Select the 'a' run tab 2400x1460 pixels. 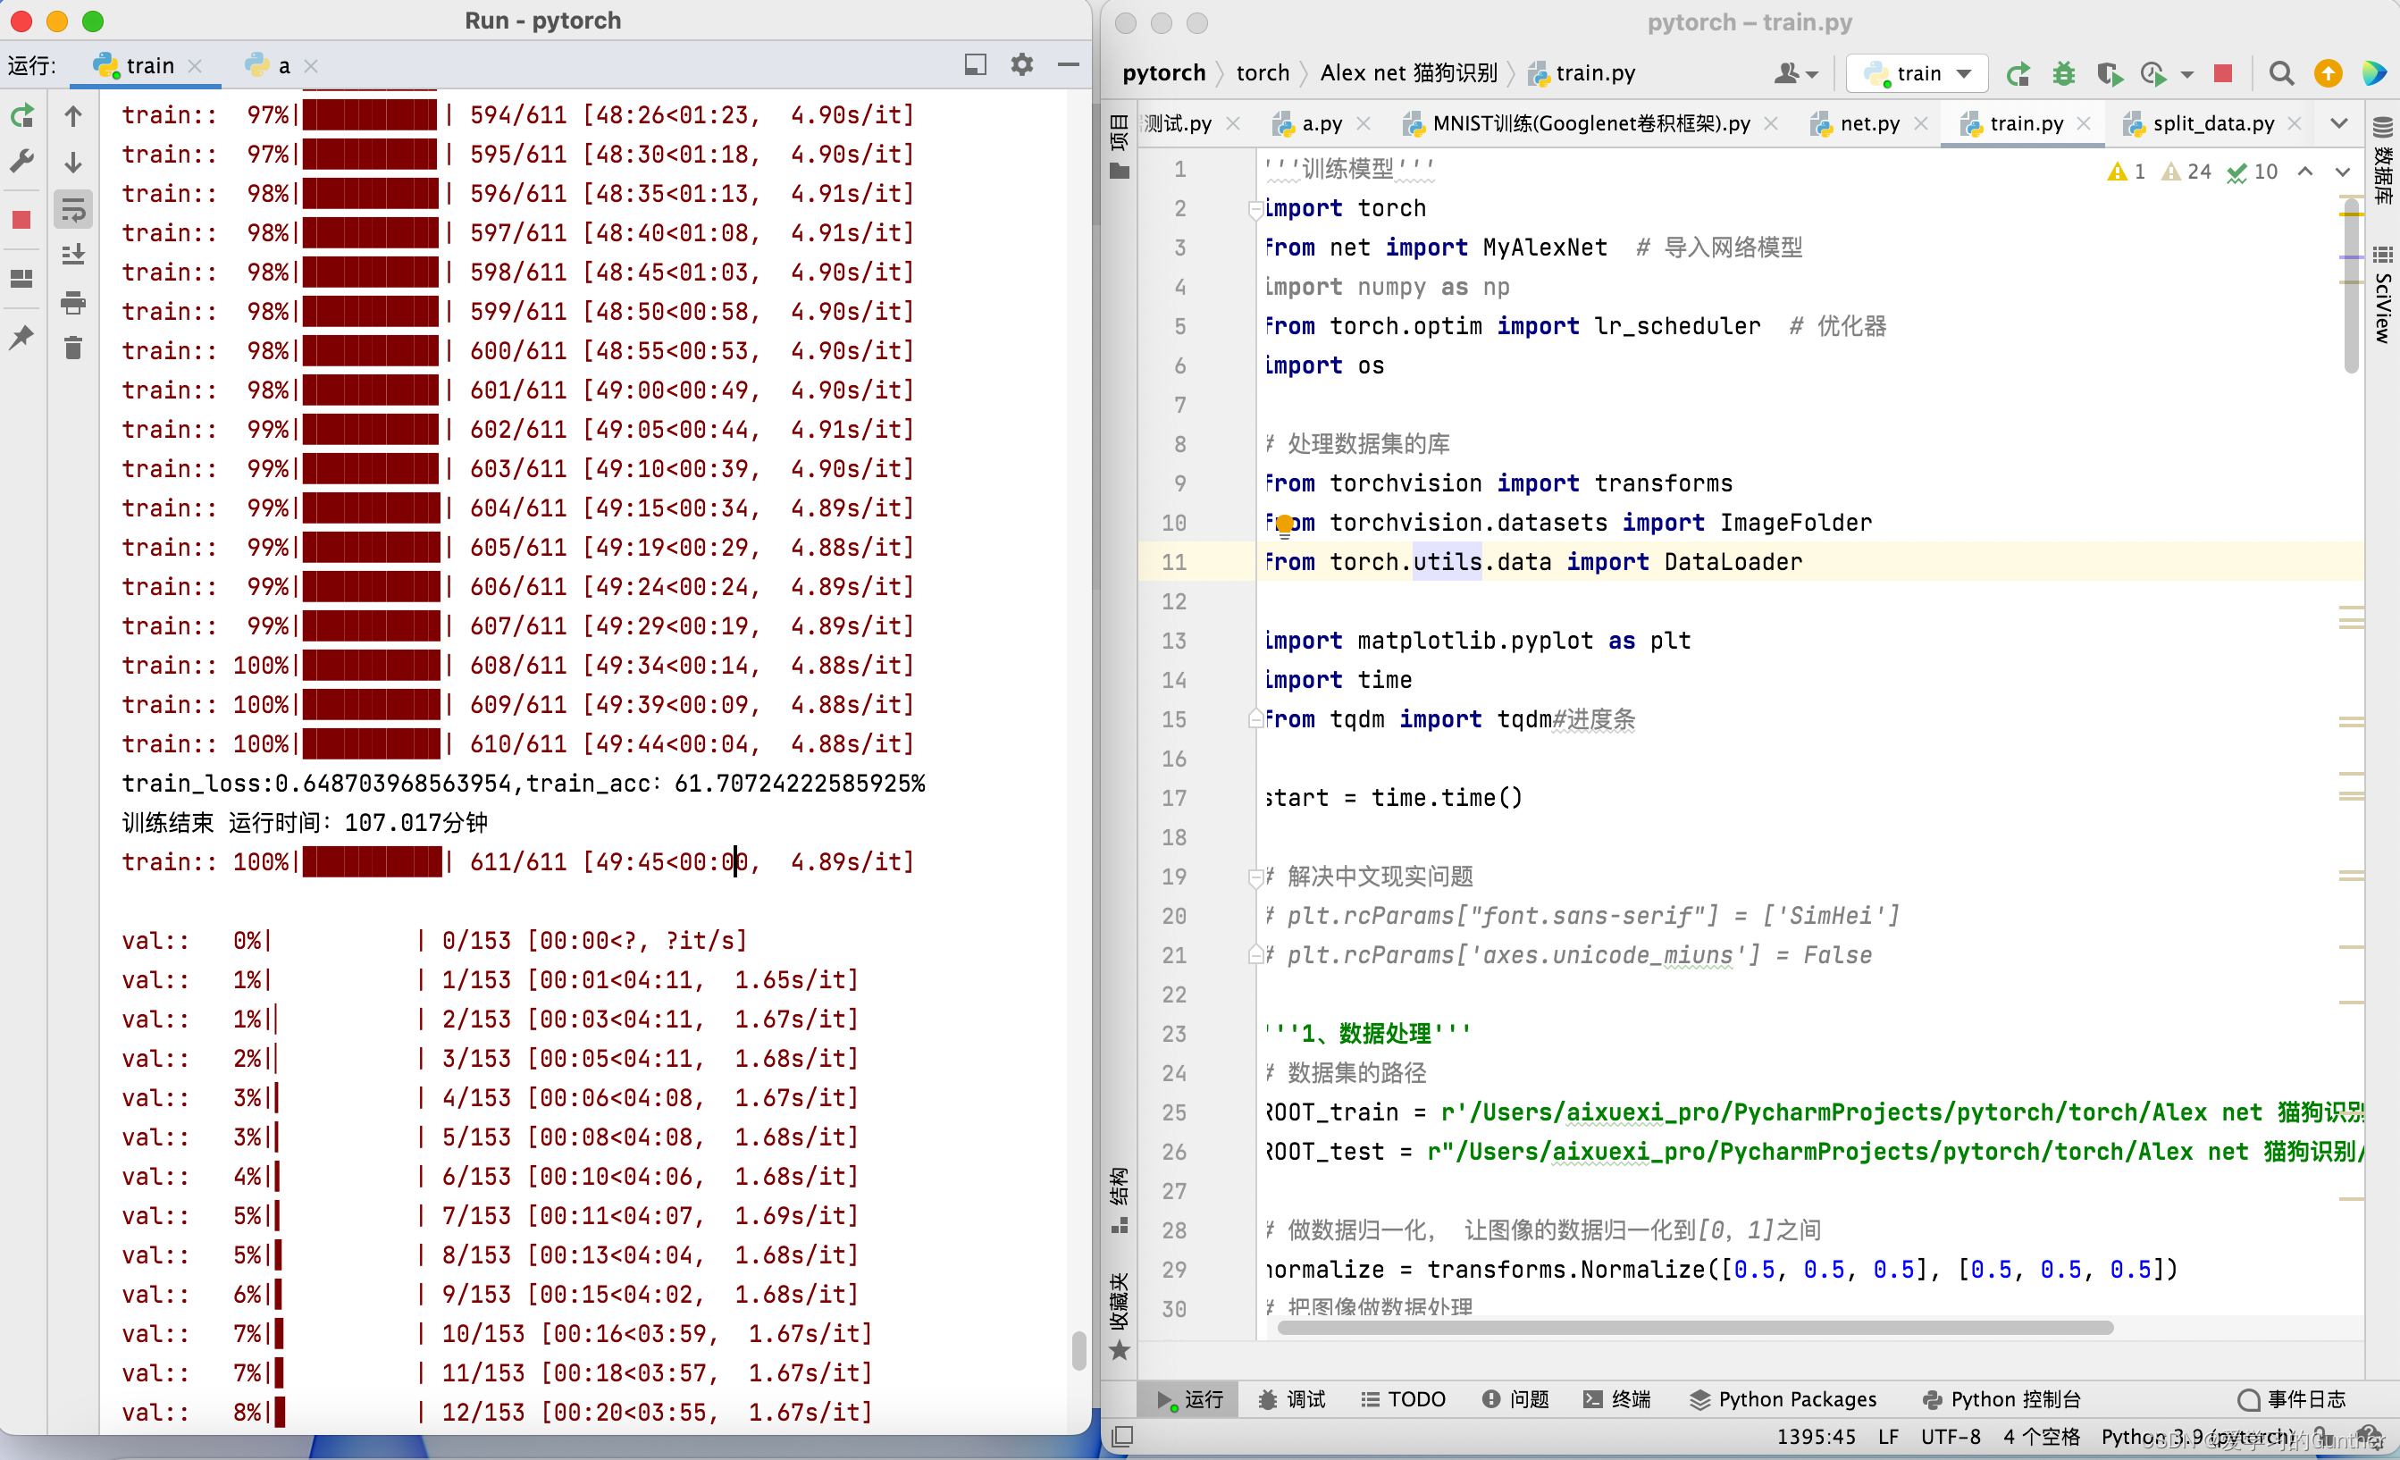point(282,66)
